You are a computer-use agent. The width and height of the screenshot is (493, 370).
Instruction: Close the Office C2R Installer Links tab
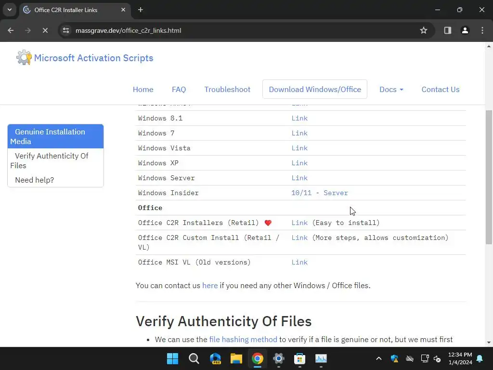[x=123, y=10]
